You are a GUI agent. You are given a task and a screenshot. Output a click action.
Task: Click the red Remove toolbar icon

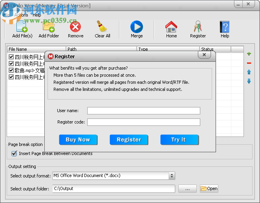click(75, 27)
